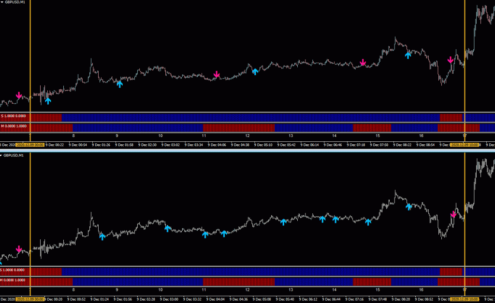Click the '9 Dec 04:06' time axis label
Screen dimensions: 495x303
[x=217, y=145]
